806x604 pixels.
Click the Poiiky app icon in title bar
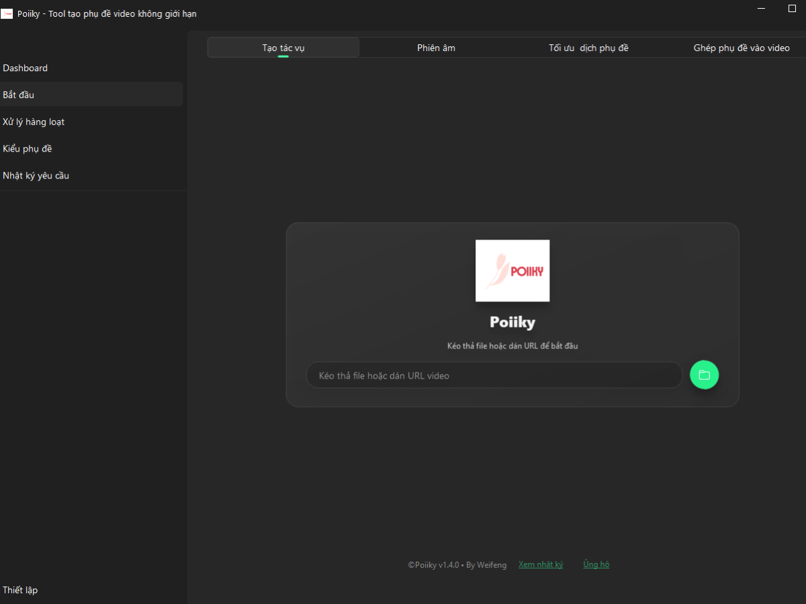click(x=7, y=14)
